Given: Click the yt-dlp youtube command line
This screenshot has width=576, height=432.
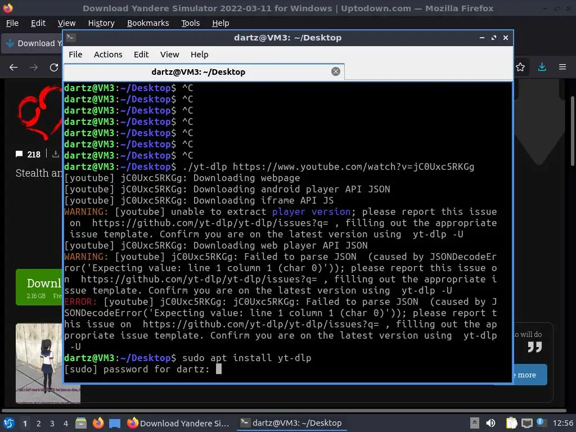Looking at the screenshot, I should click(x=269, y=166).
